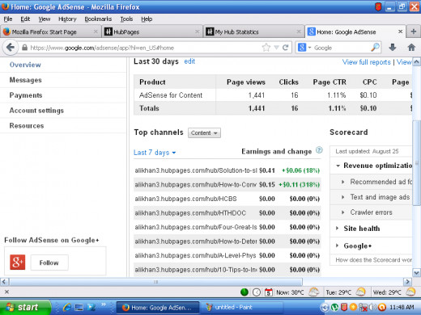The height and width of the screenshot is (315, 421).
Task: Expand the Google+ scorecard section
Action: click(338, 246)
